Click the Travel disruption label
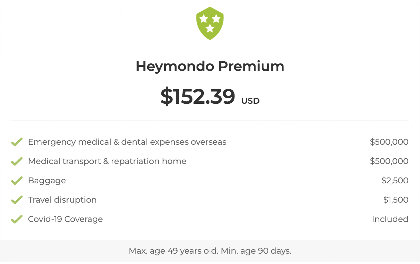This screenshot has width=420, height=264. pyautogui.click(x=62, y=200)
